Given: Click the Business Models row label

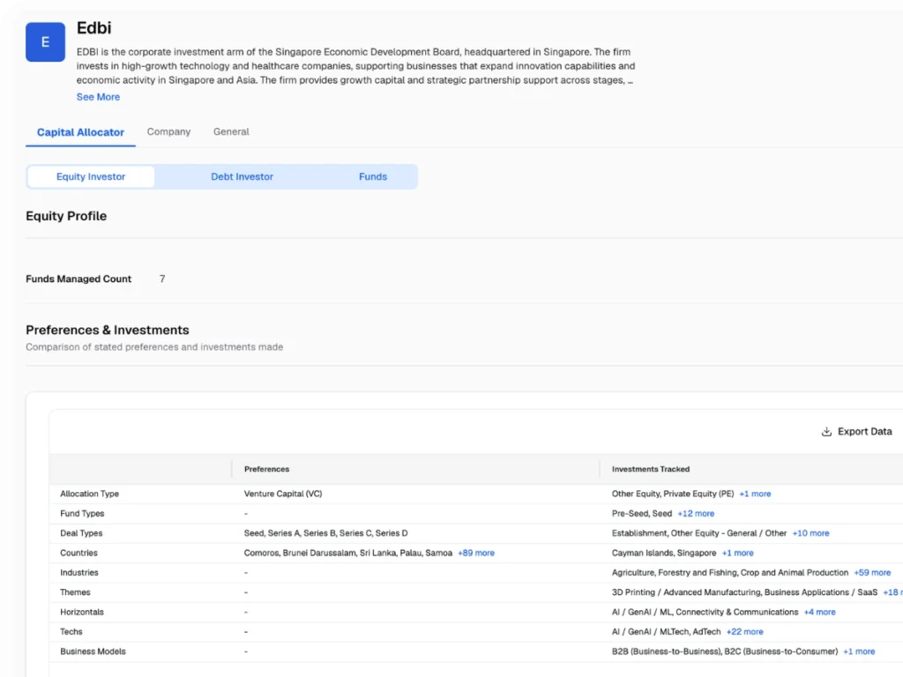Looking at the screenshot, I should 93,651.
